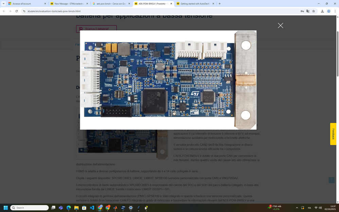The height and width of the screenshot is (212, 339).
Task: Open Task View from taskbar
Action: point(53,208)
